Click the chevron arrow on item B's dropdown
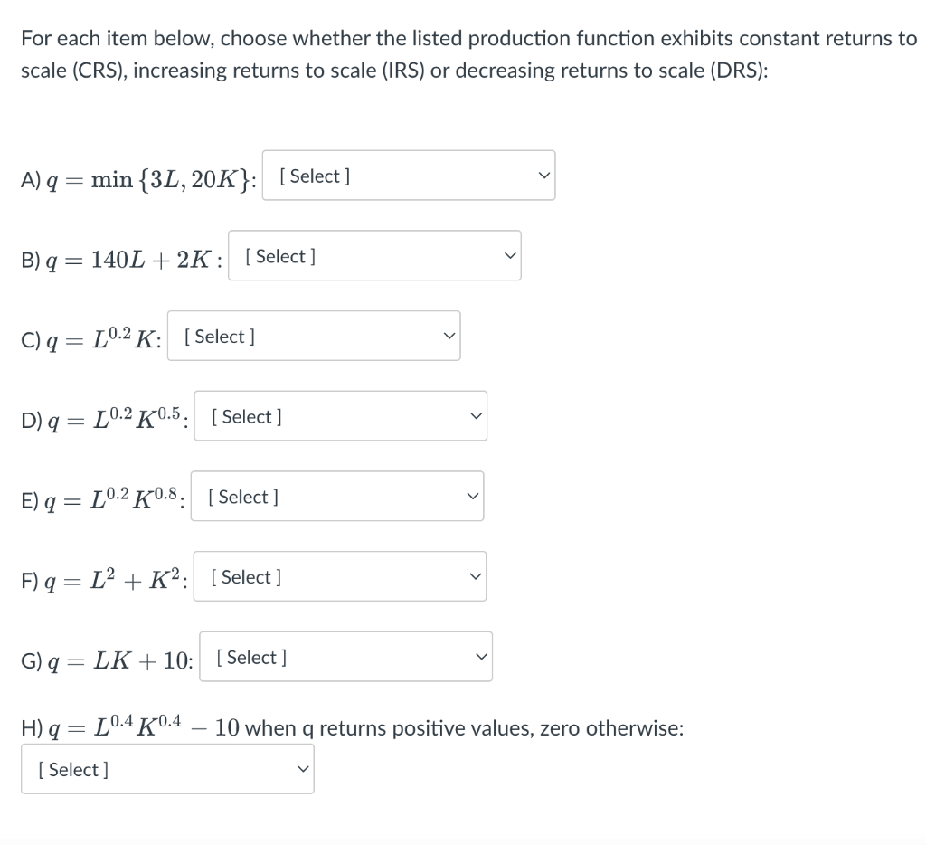 click(x=510, y=255)
